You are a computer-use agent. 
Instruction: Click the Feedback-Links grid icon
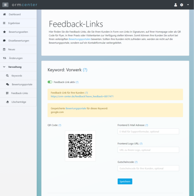[x=7, y=93]
